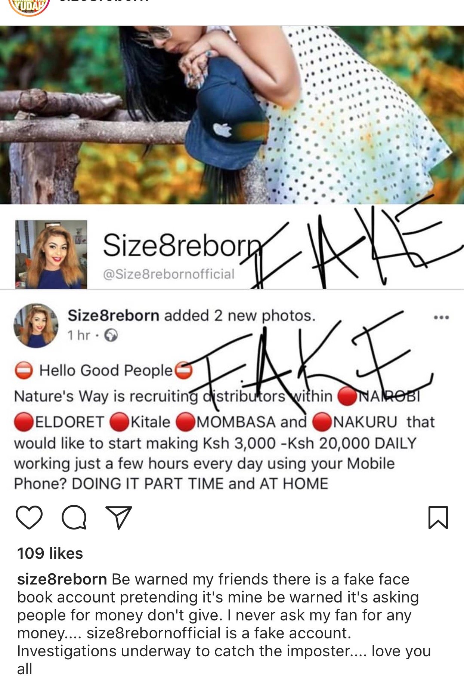The height and width of the screenshot is (678, 464).
Task: Tap the heart icon to like the post
Action: pos(29,517)
